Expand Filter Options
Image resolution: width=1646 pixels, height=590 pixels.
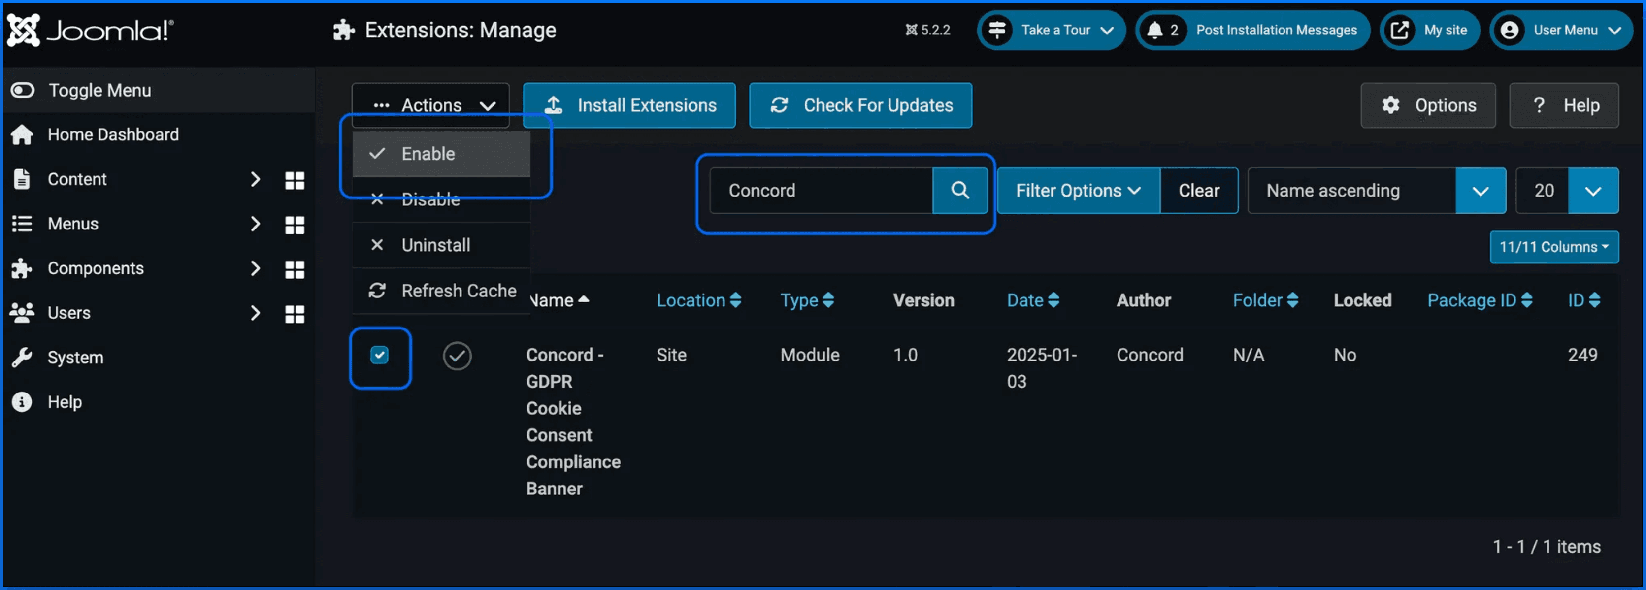1078,191
